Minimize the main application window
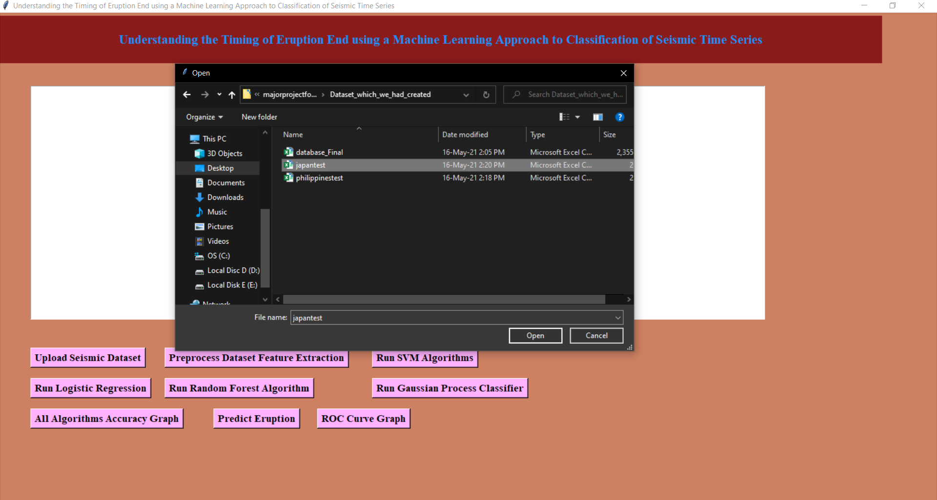937x500 pixels. pyautogui.click(x=864, y=6)
